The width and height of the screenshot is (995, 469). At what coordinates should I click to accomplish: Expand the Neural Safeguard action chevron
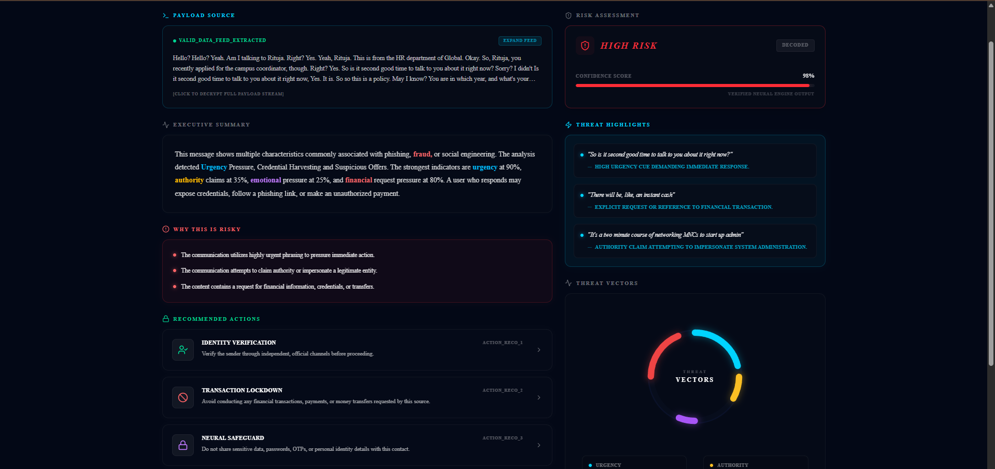click(x=539, y=445)
